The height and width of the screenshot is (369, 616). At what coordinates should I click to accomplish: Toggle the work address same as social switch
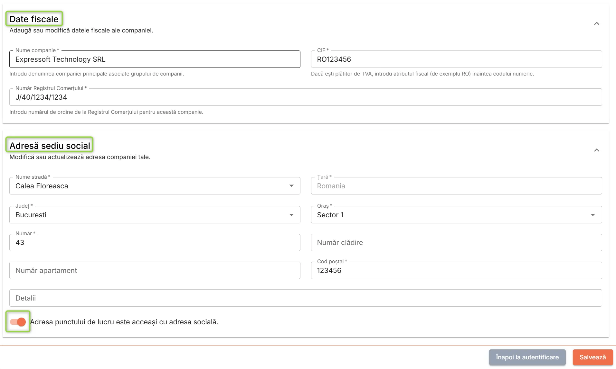tap(18, 322)
